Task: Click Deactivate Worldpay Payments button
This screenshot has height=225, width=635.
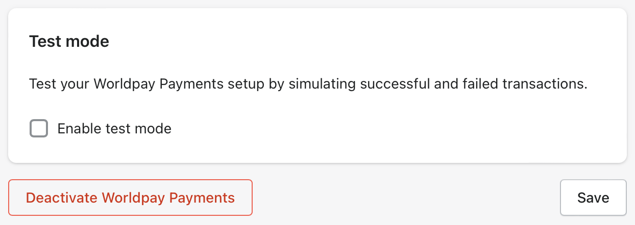Action: 130,198
